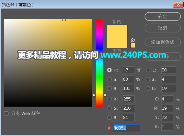Click the hex color ffd851 field

tap(126, 128)
